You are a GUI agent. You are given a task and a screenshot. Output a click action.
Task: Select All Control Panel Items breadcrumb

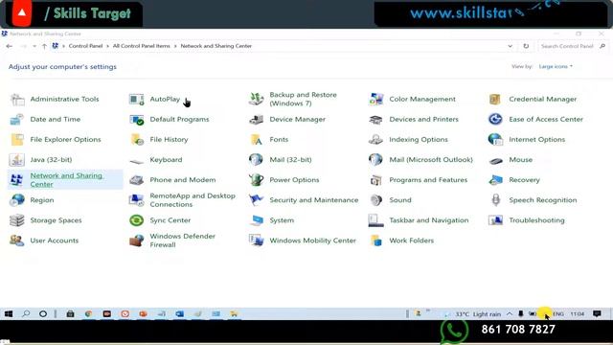pos(141,46)
